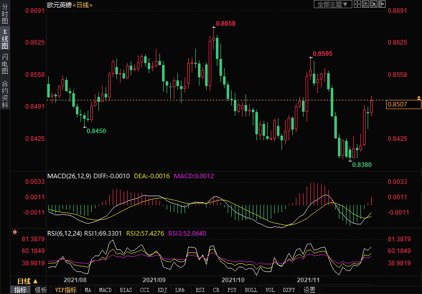Viewport: 422px width, 294px height.
Task: Click the exit panel arrow icon
Action: point(381,4)
